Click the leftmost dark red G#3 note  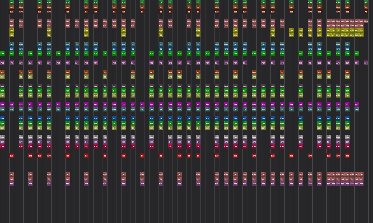(12, 156)
